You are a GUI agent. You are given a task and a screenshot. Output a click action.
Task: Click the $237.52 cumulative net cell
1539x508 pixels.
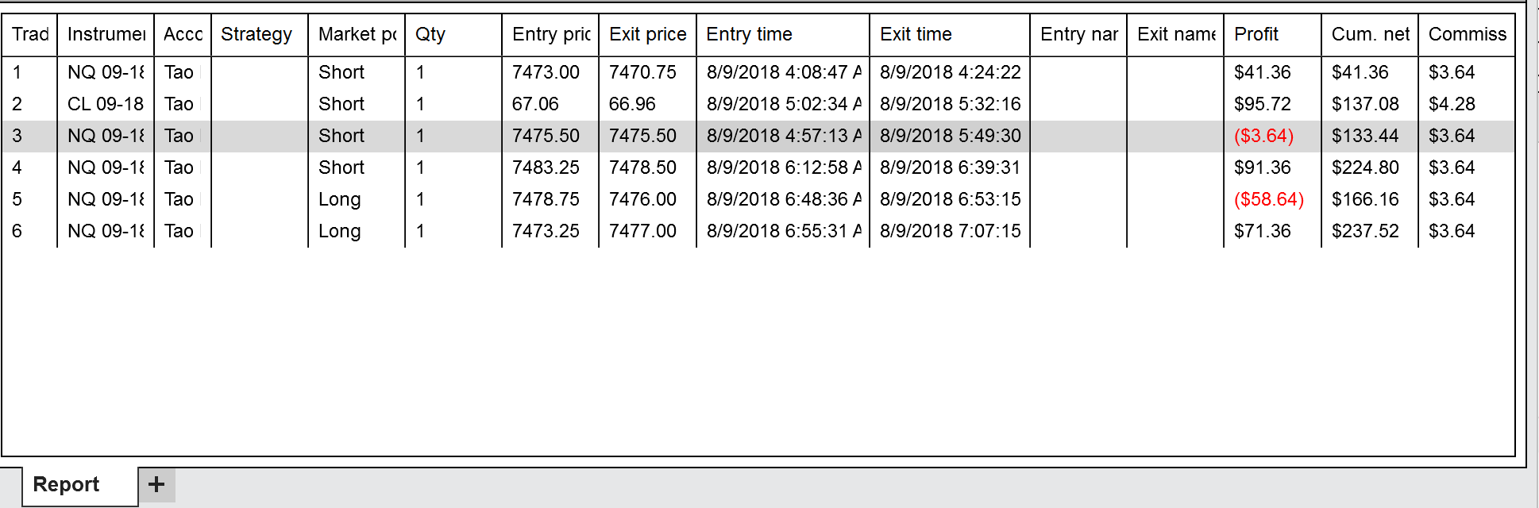pos(1365,231)
